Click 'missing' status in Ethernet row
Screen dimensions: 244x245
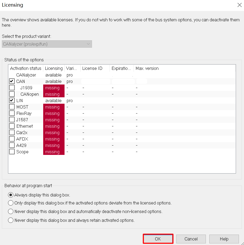click(54, 126)
